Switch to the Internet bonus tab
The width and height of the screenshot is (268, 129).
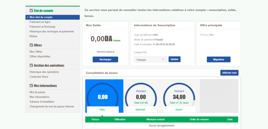[x=140, y=110]
